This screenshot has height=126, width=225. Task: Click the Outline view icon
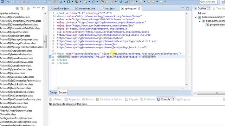[195, 8]
